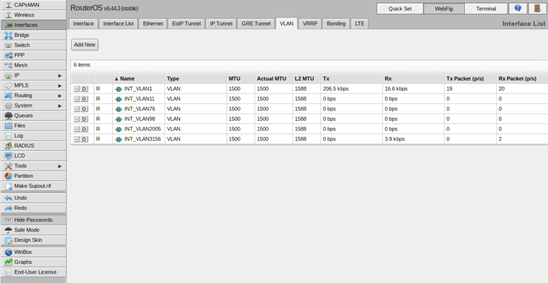Open the LCD settings icon
The height and width of the screenshot is (283, 548).
pyautogui.click(x=9, y=156)
